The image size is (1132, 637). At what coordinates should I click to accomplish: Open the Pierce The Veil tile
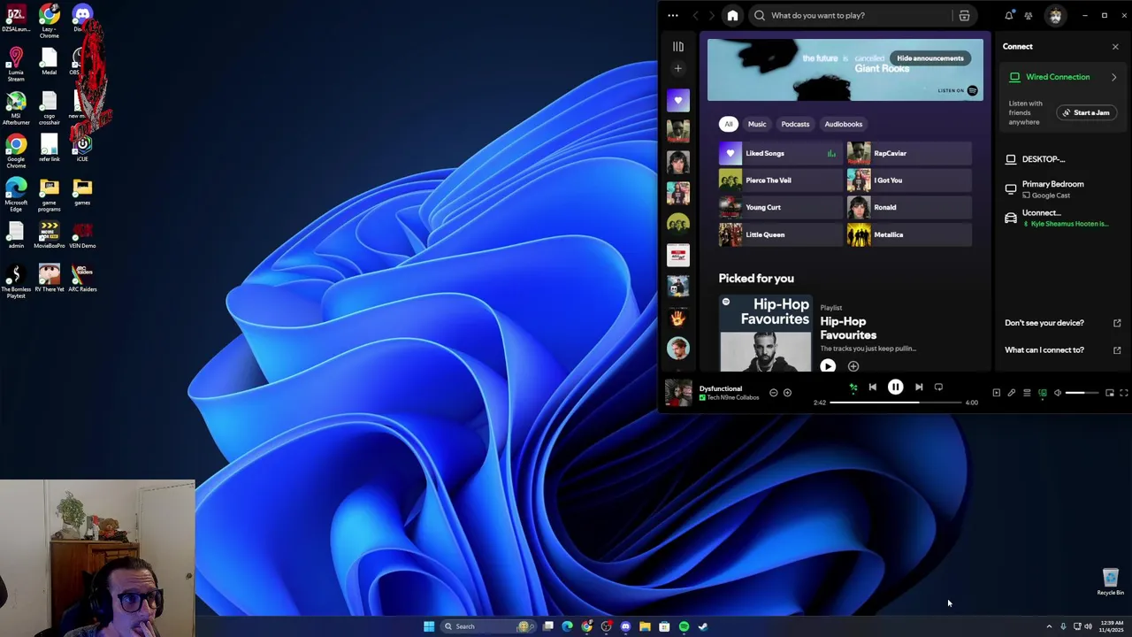[780, 180]
